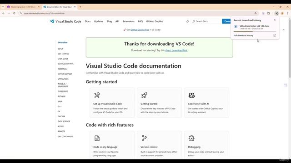This screenshot has height=163, width=291.
Task: Expand the SOURCE CONTROL sidebar section
Action: coord(65,64)
